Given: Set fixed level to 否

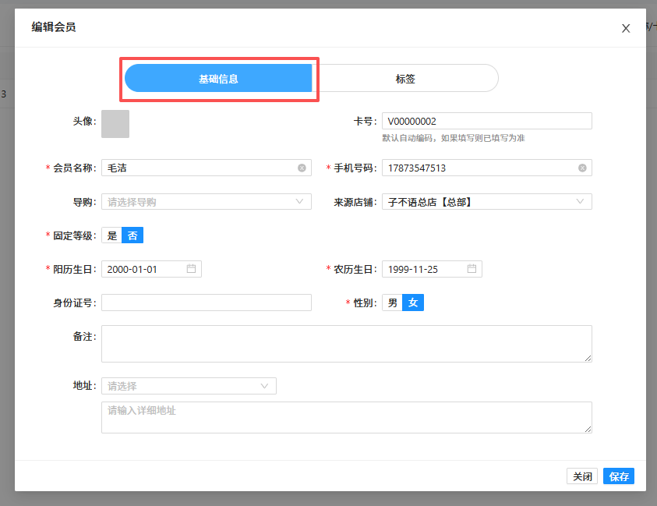Looking at the screenshot, I should (132, 235).
